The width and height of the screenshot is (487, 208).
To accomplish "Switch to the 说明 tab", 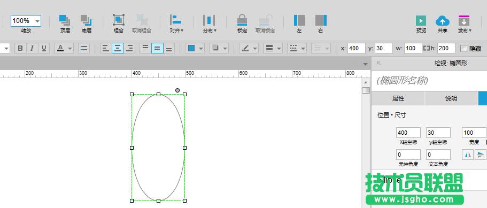I will pos(451,98).
